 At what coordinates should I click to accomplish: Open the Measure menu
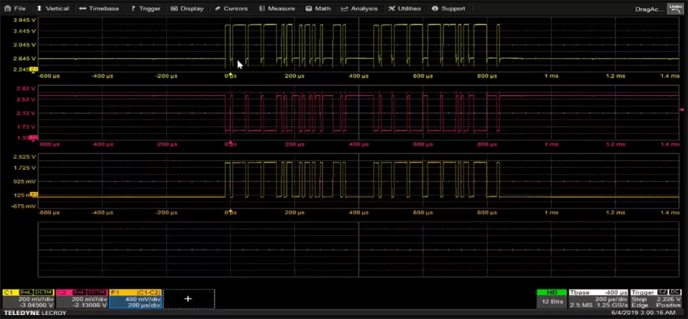click(277, 8)
